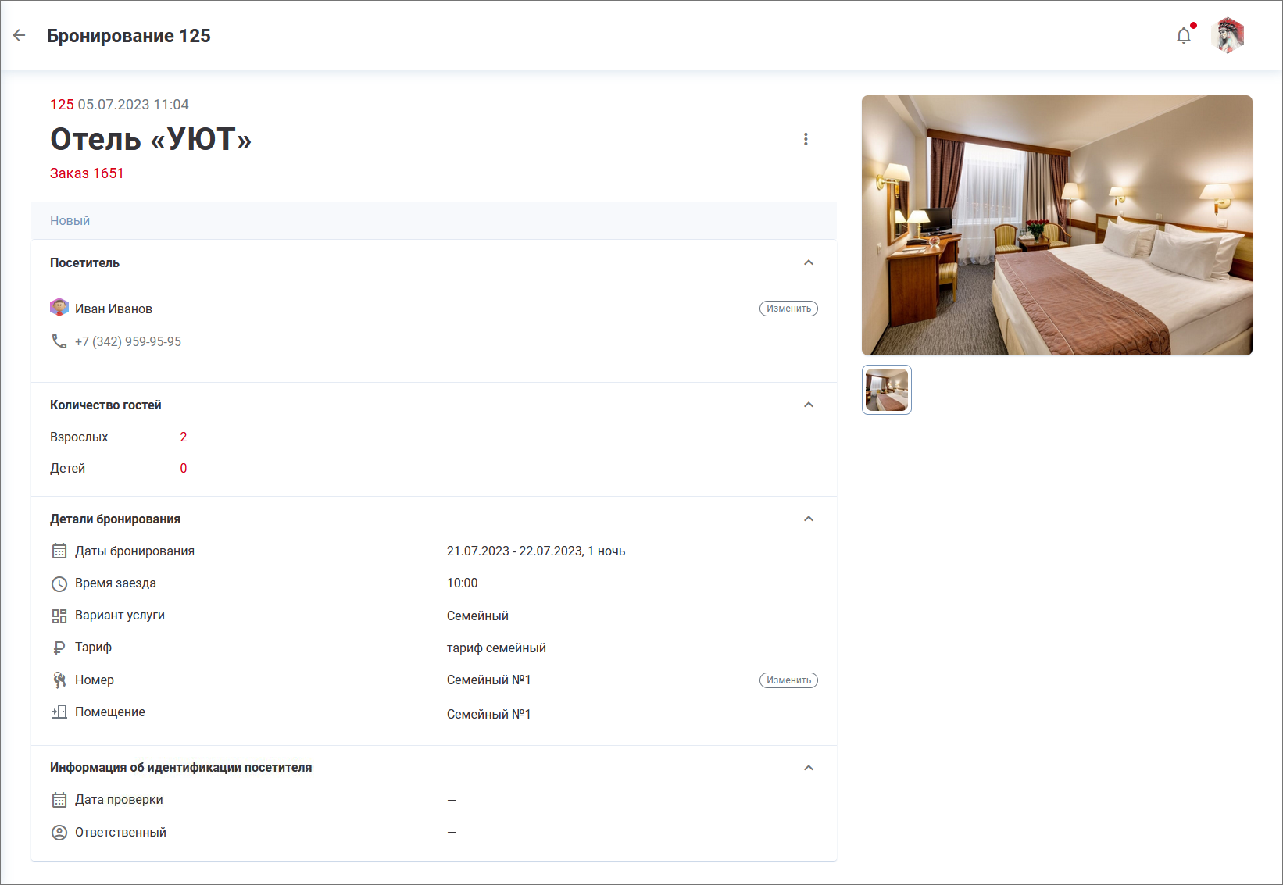Select the hotel room thumbnail
This screenshot has width=1283, height=885.
pyautogui.click(x=887, y=390)
